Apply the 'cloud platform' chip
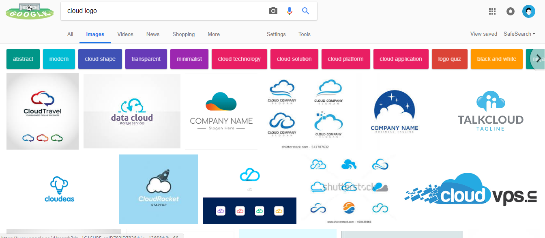 click(x=346, y=59)
